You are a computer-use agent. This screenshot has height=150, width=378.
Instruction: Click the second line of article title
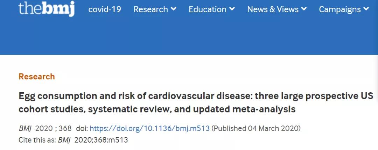click(157, 109)
